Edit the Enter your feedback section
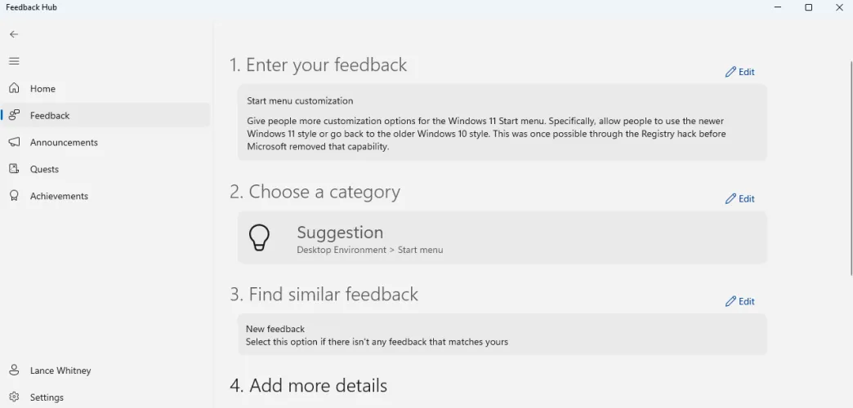Screen dimensions: 853x408 739,72
